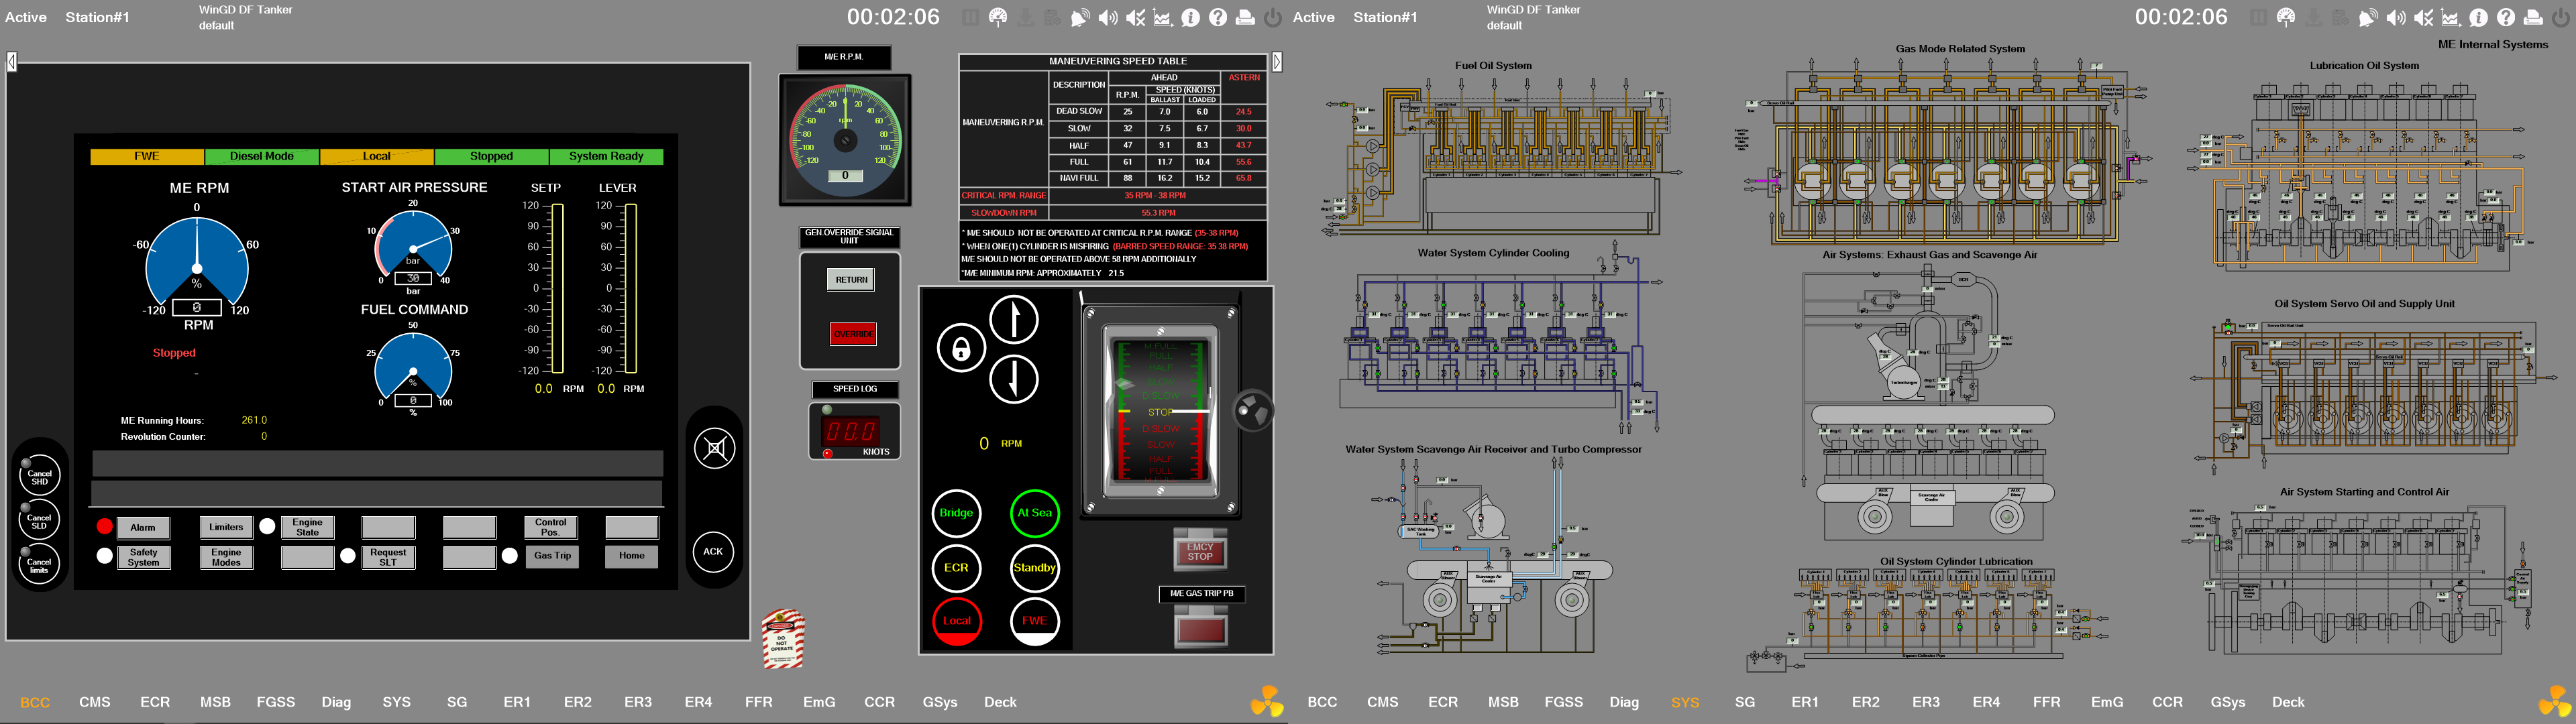Click the alarm bell icon in left toolbar
Image resolution: width=2576 pixels, height=724 pixels.
point(1080,17)
